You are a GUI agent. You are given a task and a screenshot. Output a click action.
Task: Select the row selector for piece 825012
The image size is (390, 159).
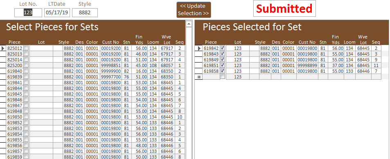point(3,48)
